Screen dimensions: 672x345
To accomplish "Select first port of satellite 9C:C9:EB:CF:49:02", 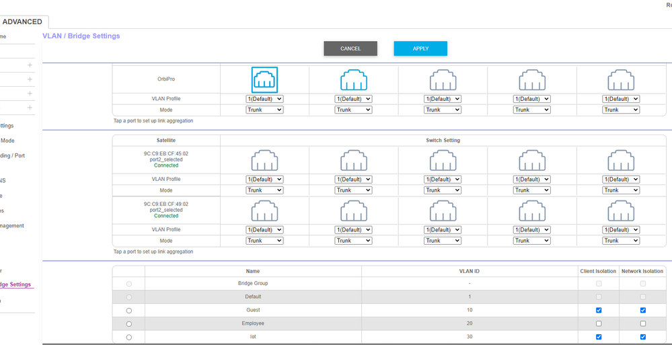I will coord(264,211).
